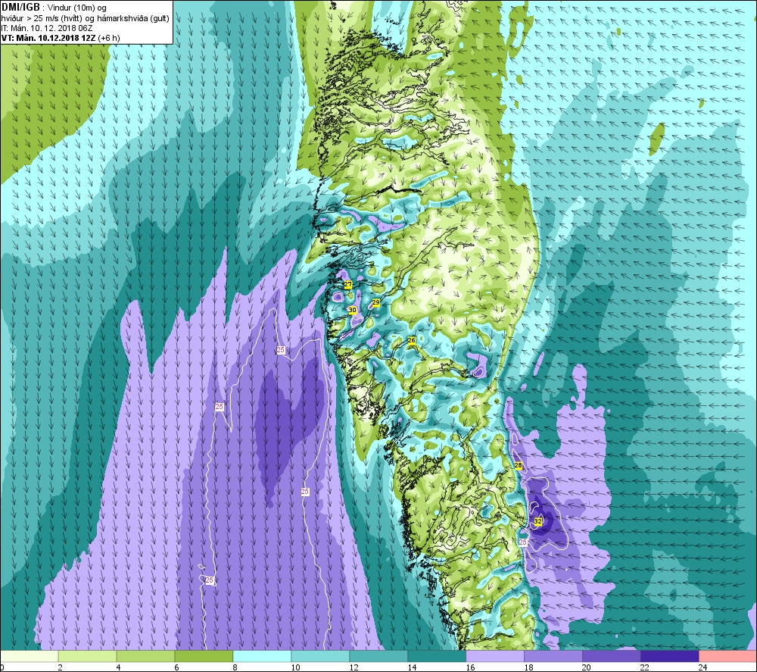Viewport: 757px width, 672px height.
Task: Click the pink above-24 m/s swatch
Action: click(728, 656)
